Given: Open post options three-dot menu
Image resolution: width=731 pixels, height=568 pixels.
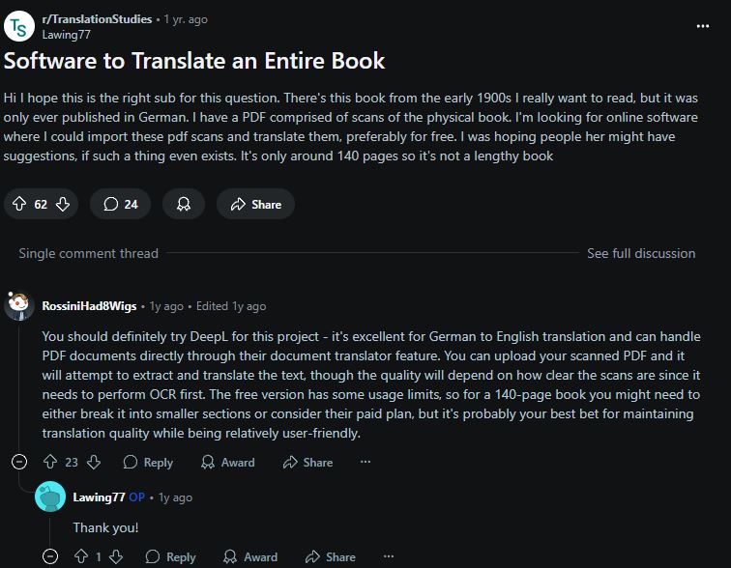Looking at the screenshot, I should click(x=703, y=26).
